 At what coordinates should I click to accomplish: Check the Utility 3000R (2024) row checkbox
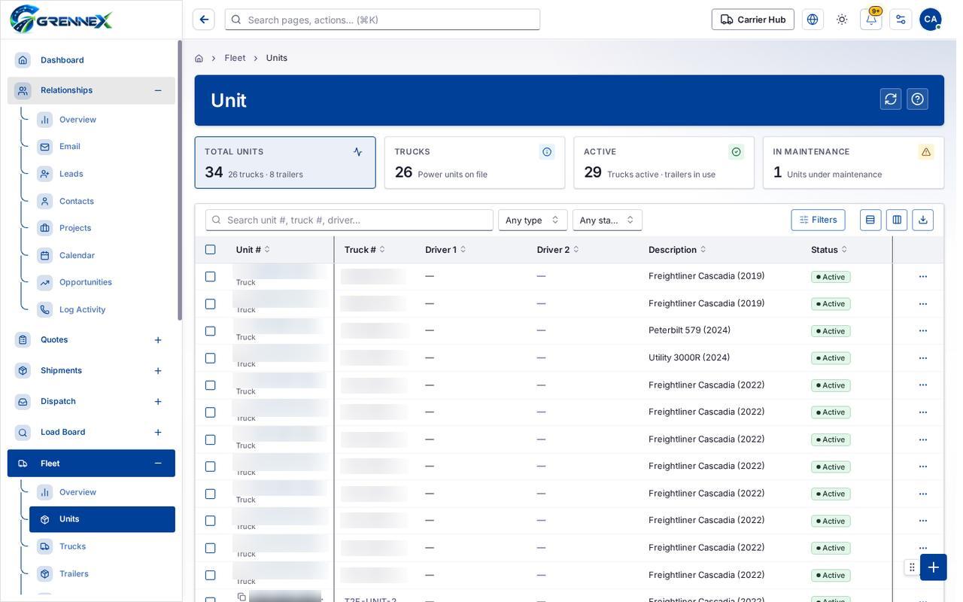coord(211,358)
